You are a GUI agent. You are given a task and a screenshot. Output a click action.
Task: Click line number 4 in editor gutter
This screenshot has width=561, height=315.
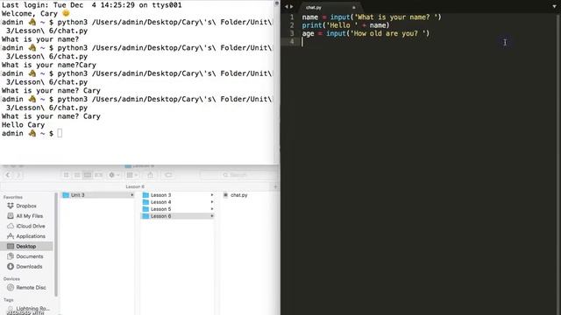pyautogui.click(x=292, y=41)
